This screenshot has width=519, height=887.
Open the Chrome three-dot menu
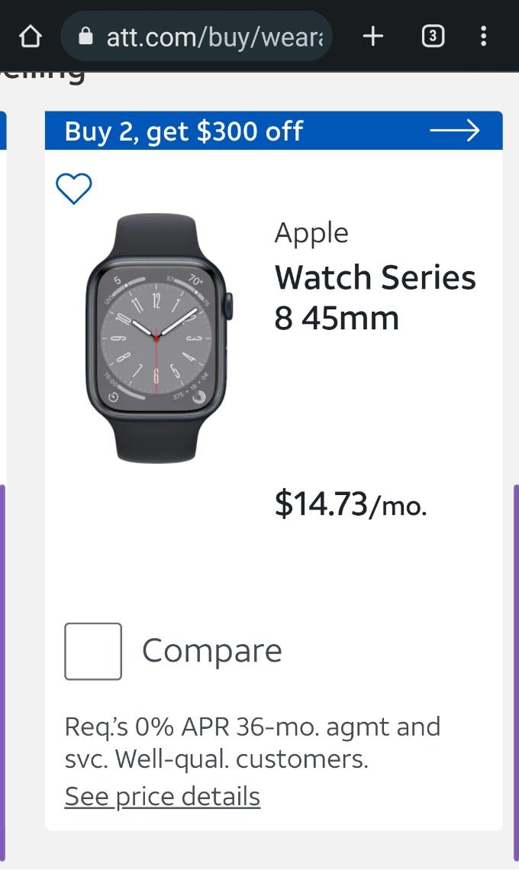pyautogui.click(x=483, y=36)
